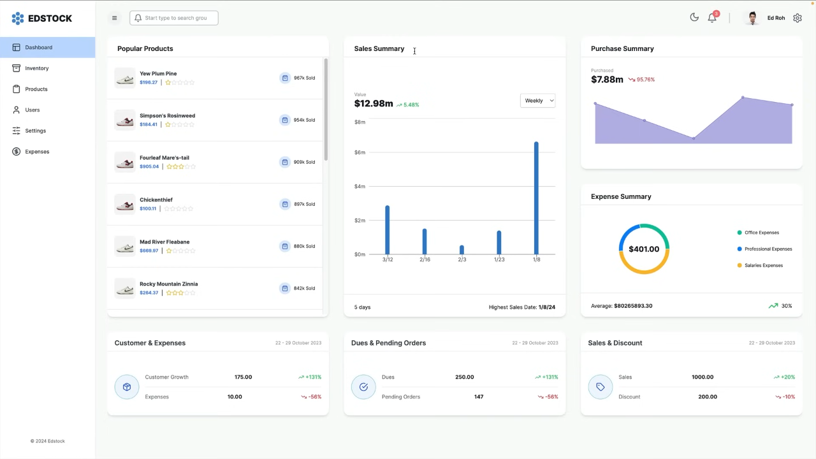
Task: Open notifications via the bell icon
Action: [x=712, y=17]
